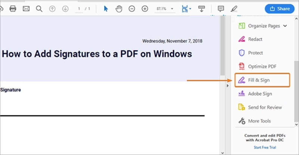
Task: Select the highlighter pen tool
Action: point(234,9)
